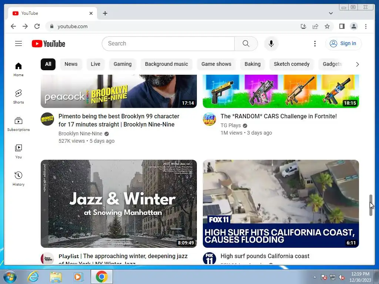Open Pimento Brooklyn 99 video title
379x284 pixels.
coord(119,120)
